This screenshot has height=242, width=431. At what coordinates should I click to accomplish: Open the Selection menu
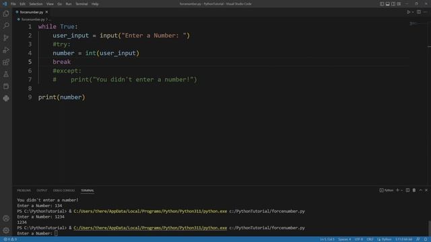pyautogui.click(x=36, y=4)
